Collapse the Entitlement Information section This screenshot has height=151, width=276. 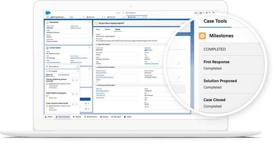pos(96,67)
